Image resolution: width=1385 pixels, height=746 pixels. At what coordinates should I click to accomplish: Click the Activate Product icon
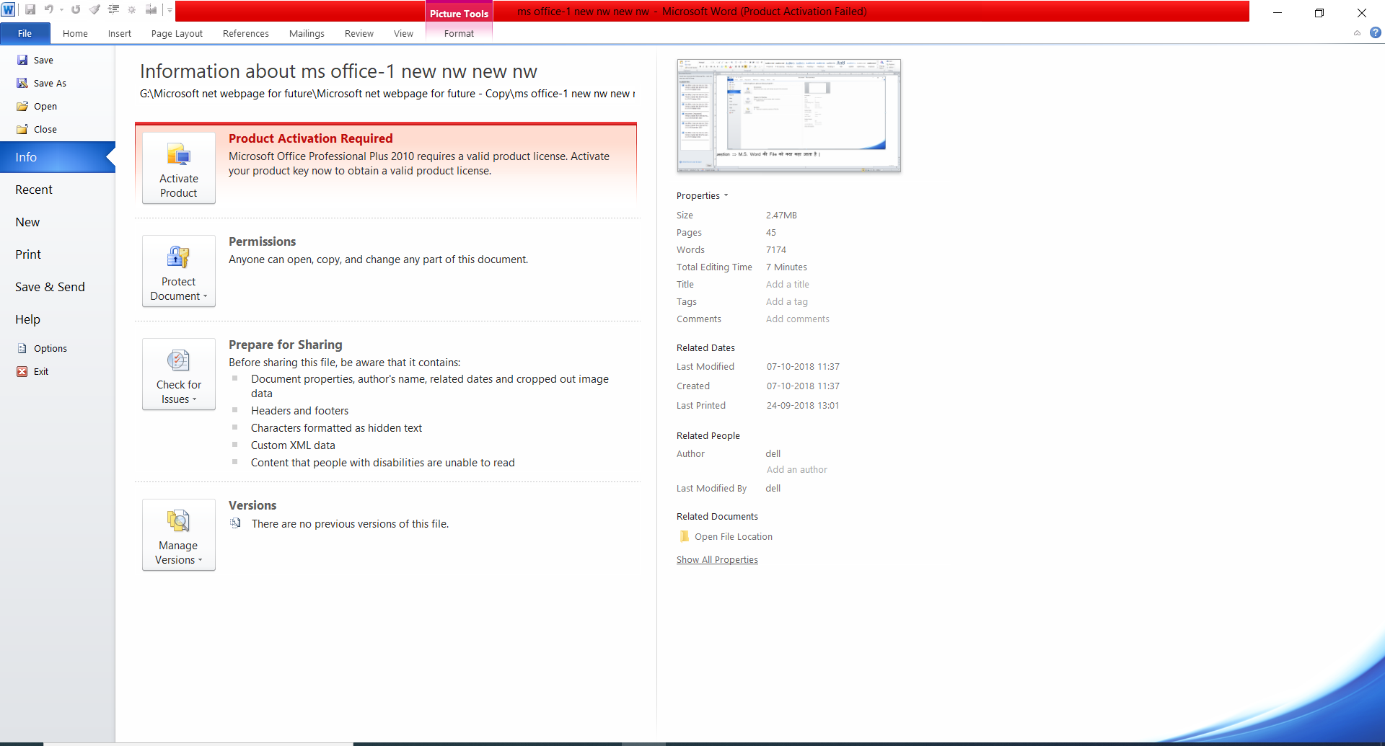pyautogui.click(x=178, y=155)
